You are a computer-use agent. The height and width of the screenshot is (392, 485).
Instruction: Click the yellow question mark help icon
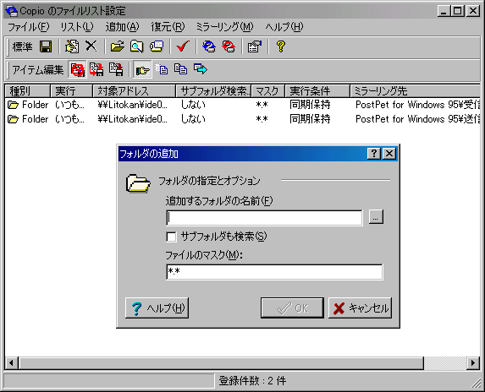pos(281,46)
